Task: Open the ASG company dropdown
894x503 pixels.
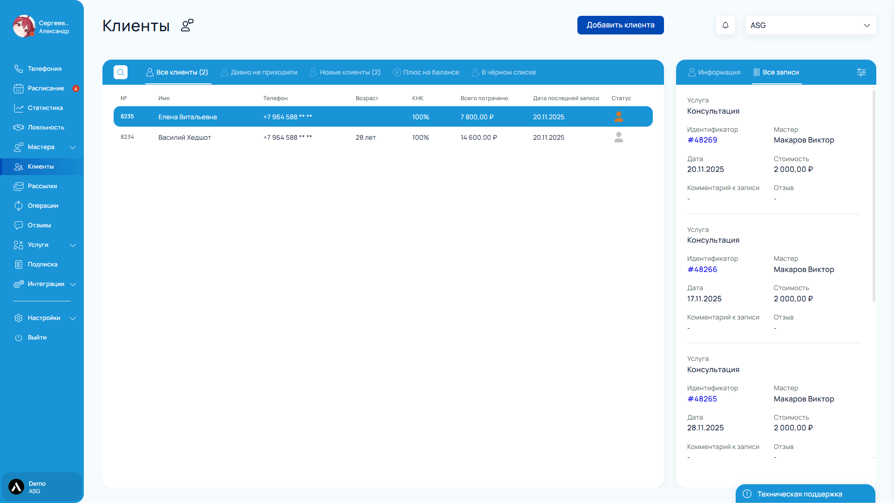Action: pyautogui.click(x=810, y=25)
